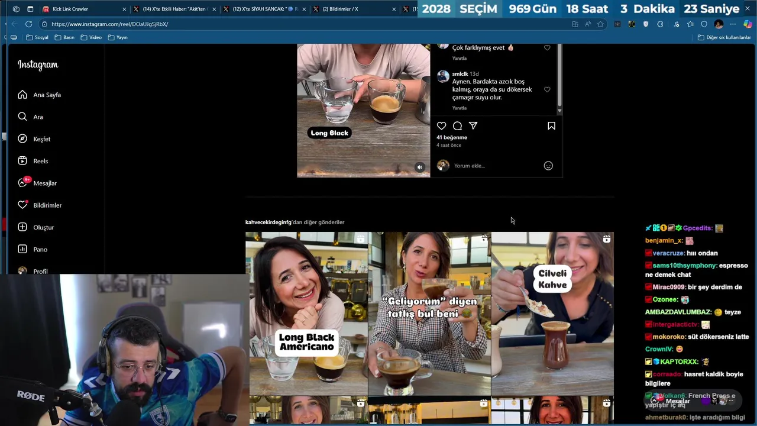Image resolution: width=757 pixels, height=426 pixels.
Task: Add page to favorites star
Action: click(x=600, y=24)
